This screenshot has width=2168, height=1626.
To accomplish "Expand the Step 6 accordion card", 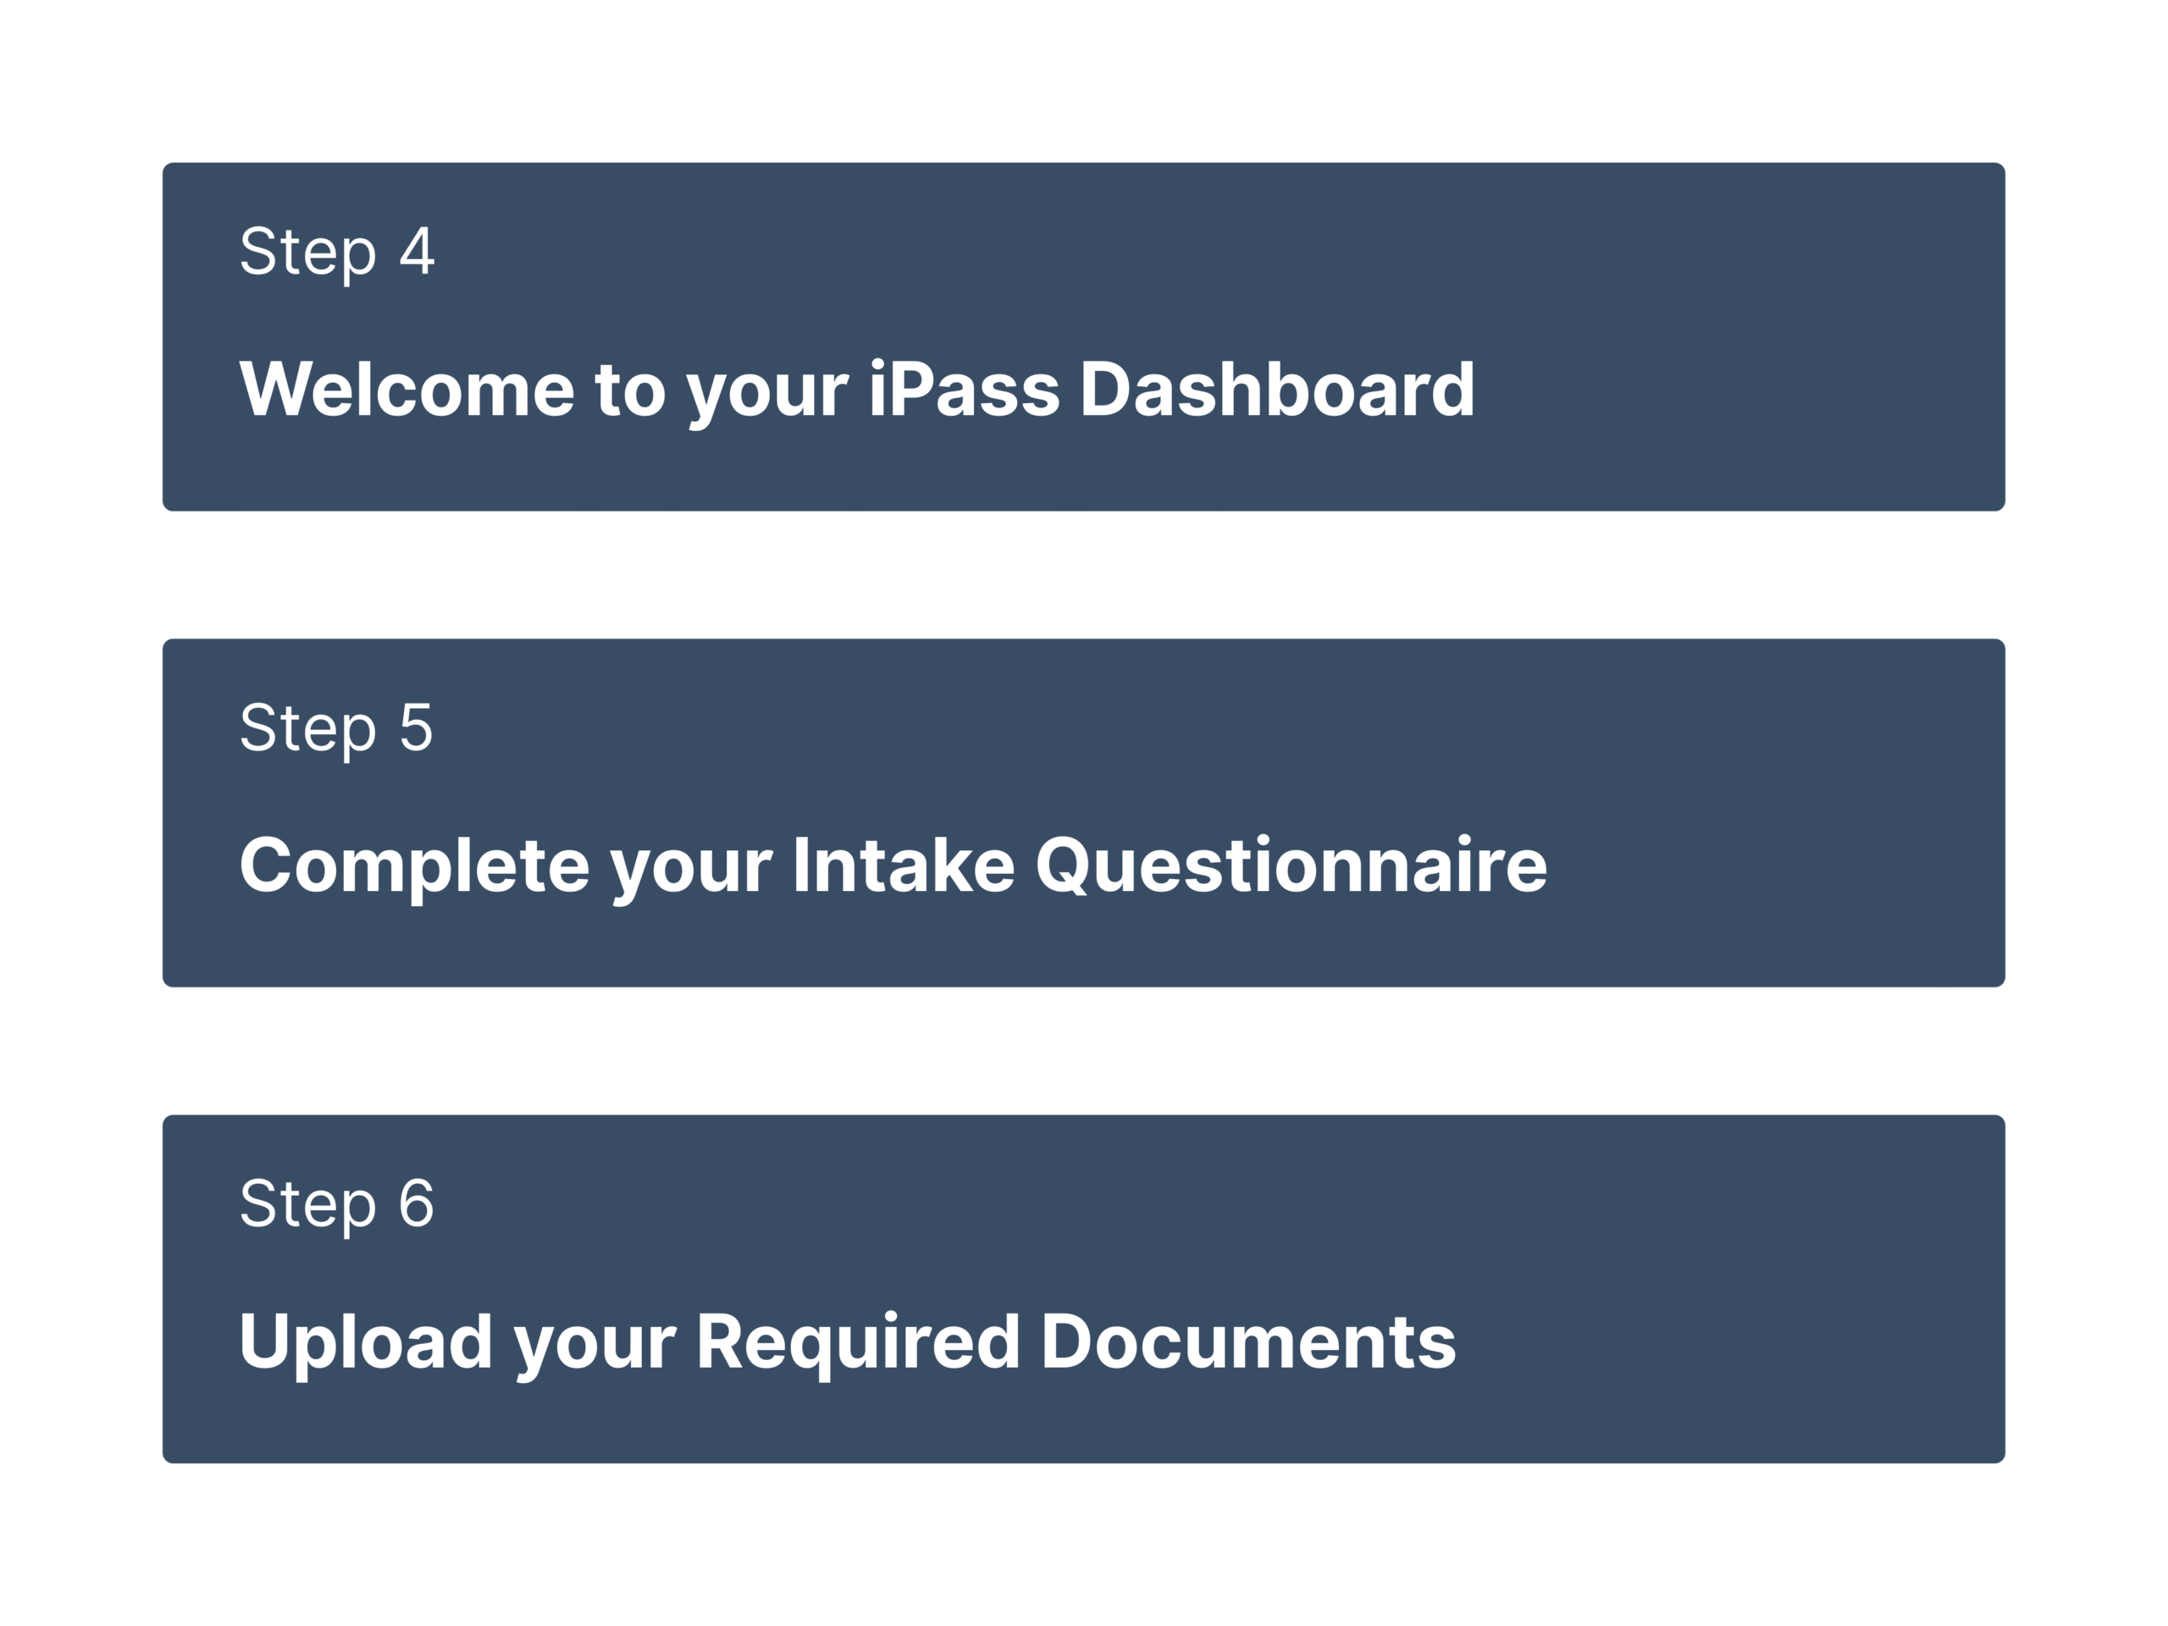I will (x=1083, y=1289).
